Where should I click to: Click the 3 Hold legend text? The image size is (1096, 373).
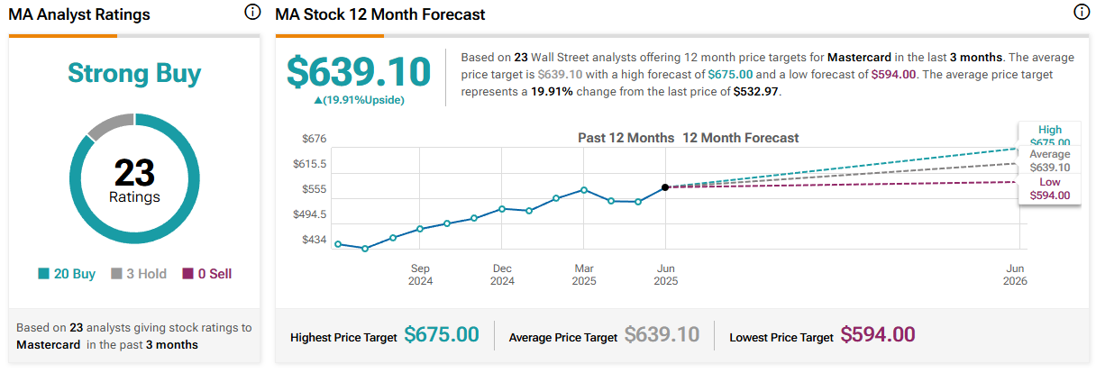pos(146,274)
